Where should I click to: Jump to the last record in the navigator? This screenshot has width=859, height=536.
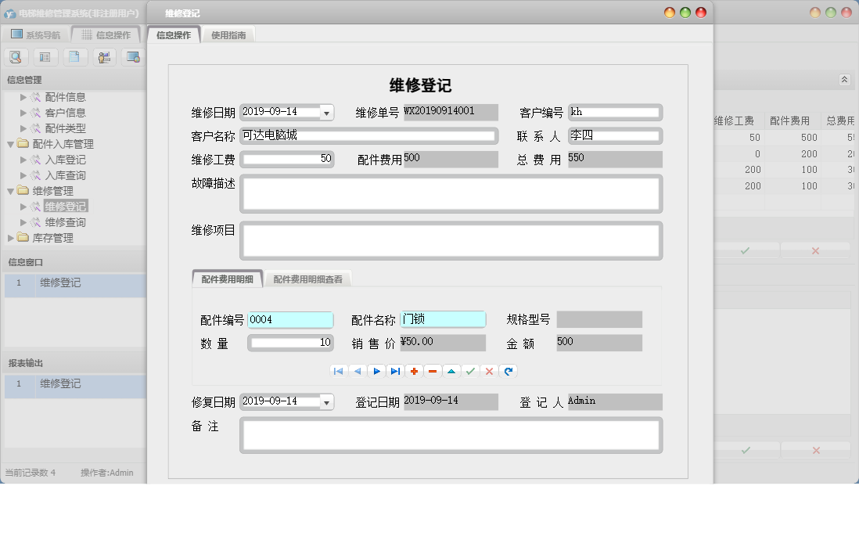click(394, 371)
